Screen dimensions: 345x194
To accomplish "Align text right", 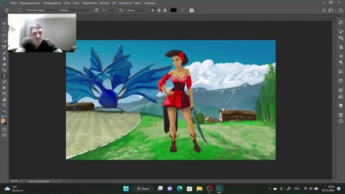I will pyautogui.click(x=165, y=10).
